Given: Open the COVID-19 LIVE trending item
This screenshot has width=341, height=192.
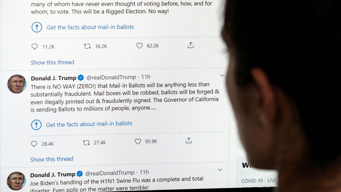Looking at the screenshot, I should click(259, 181).
